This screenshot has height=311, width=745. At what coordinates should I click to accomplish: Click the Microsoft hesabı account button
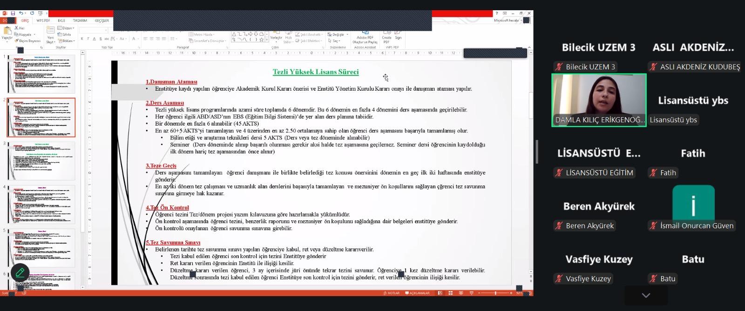tap(507, 20)
